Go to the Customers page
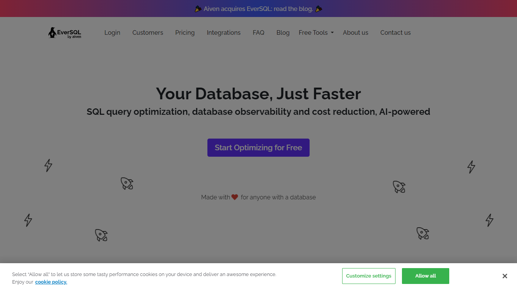This screenshot has width=517, height=290. click(x=148, y=32)
